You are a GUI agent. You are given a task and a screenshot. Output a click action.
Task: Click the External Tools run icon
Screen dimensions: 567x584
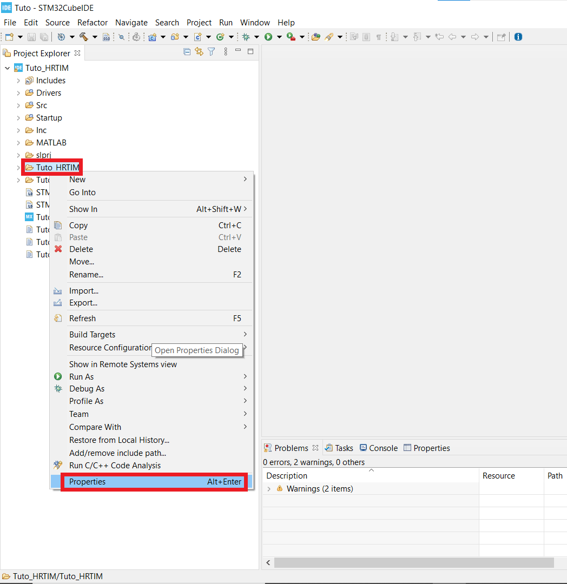click(291, 37)
